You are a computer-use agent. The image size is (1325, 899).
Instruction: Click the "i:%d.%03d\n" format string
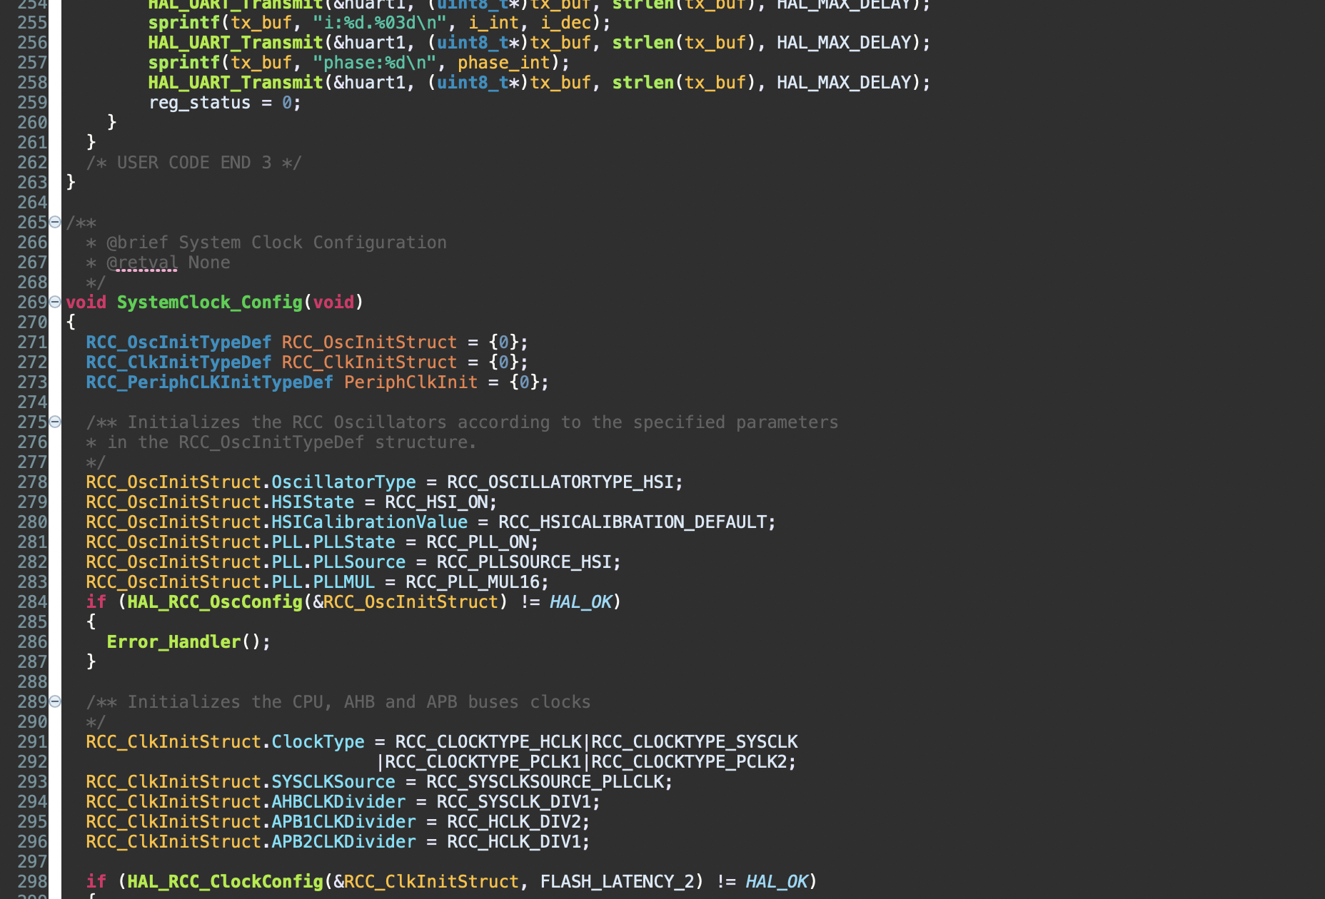pos(379,23)
